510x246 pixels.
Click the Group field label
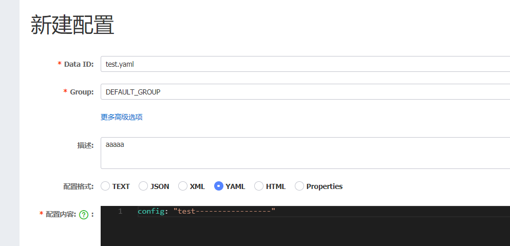[x=82, y=92]
